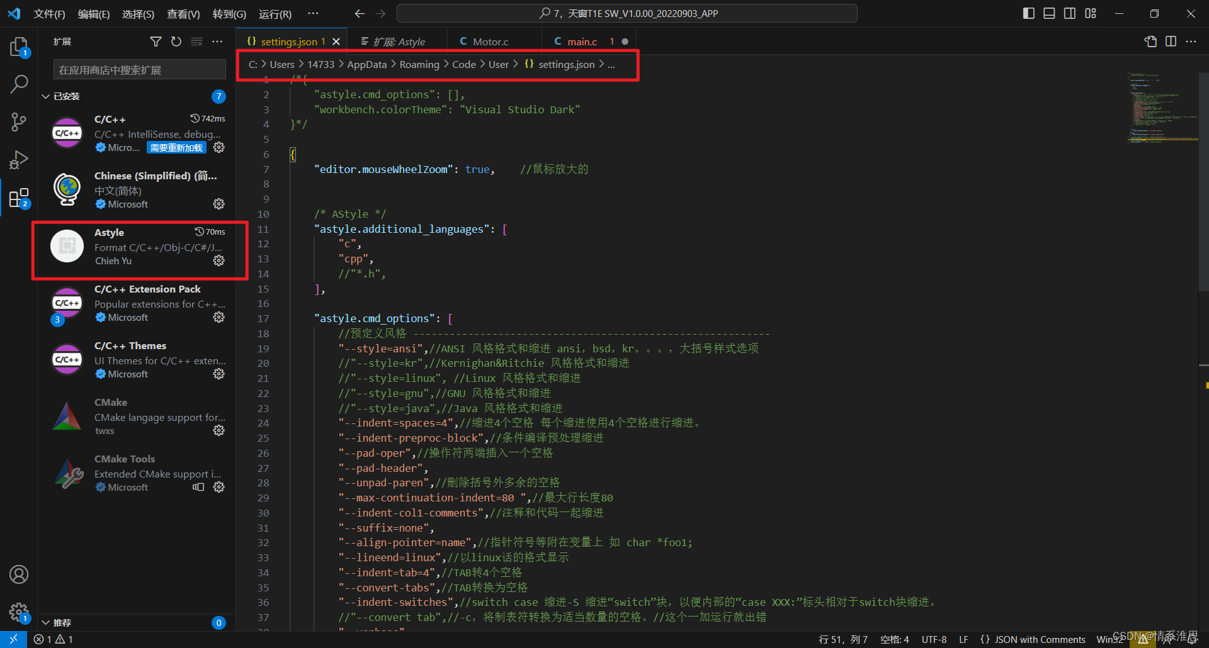Viewport: 1209px width, 648px height.
Task: Switch to 扩展: Astyle tab
Action: 397,42
